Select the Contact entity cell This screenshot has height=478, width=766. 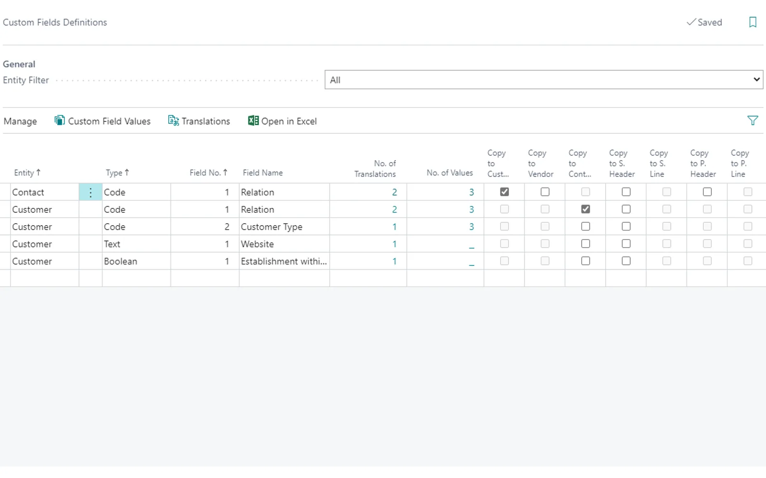(x=45, y=192)
